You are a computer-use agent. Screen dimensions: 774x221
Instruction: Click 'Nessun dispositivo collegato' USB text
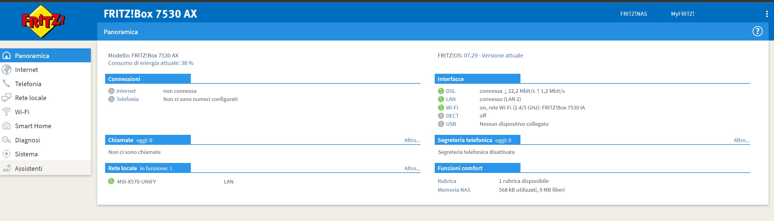(x=514, y=124)
